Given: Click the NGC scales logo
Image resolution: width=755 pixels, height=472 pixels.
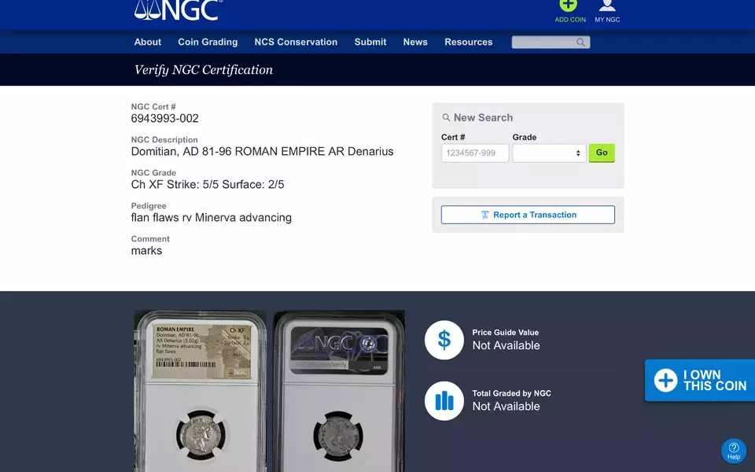Looking at the screenshot, I should (x=178, y=10).
